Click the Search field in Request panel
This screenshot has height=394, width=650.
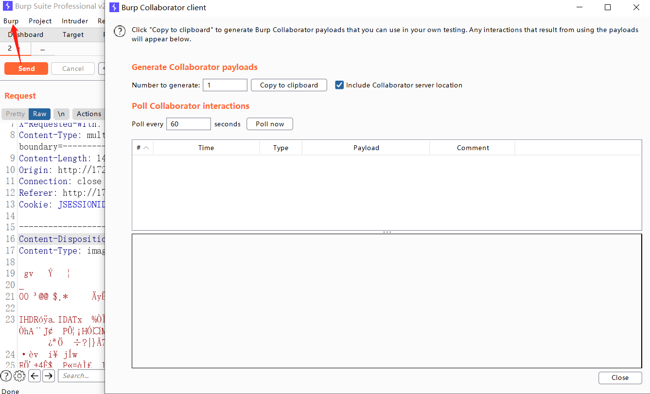coord(82,376)
